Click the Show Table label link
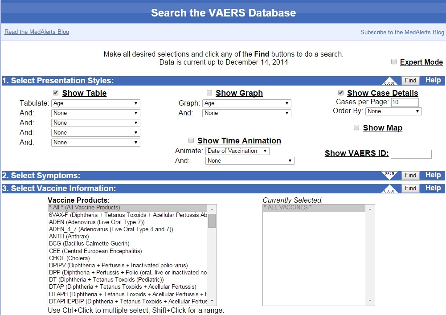 pos(85,93)
